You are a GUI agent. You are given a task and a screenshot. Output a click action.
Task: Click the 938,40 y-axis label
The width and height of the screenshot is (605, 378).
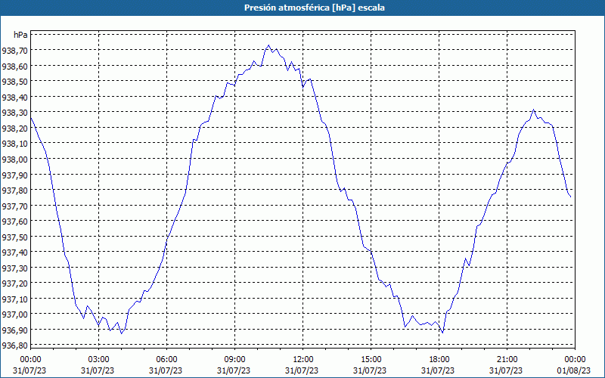(14, 98)
